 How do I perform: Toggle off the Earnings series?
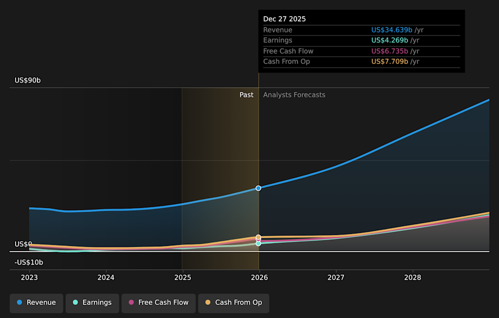click(92, 302)
